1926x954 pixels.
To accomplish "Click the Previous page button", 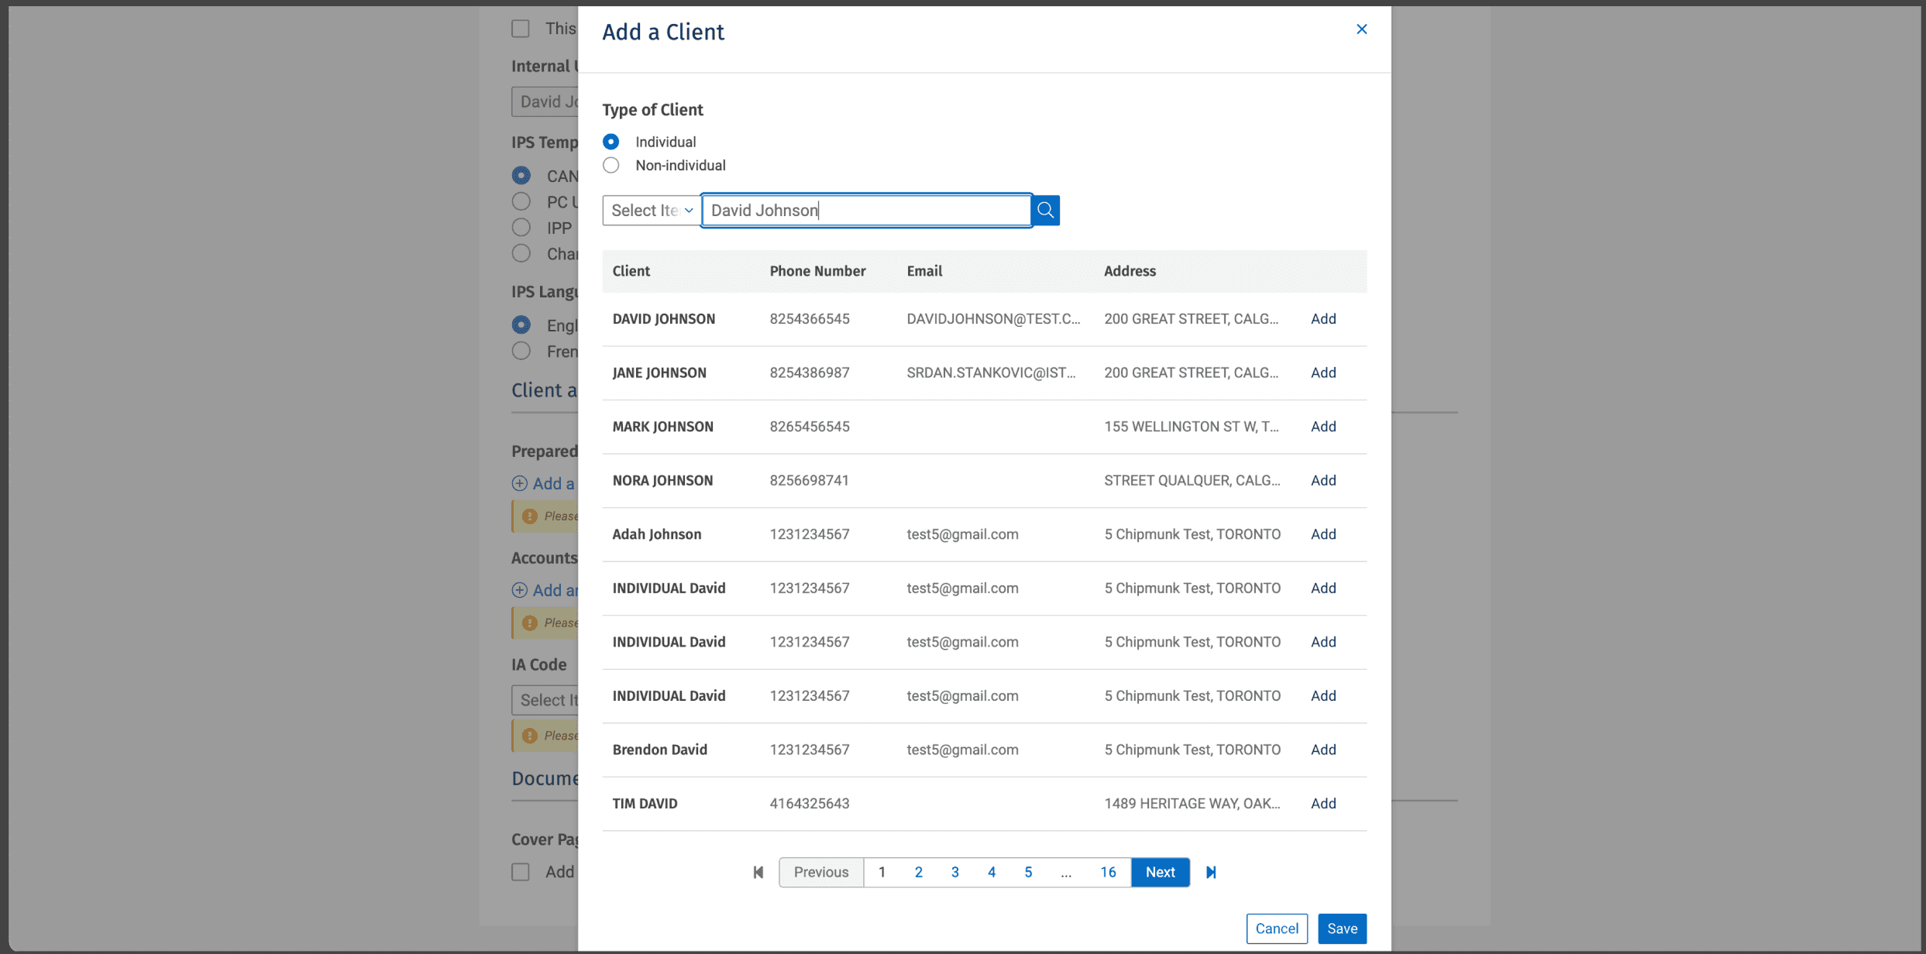I will point(820,872).
